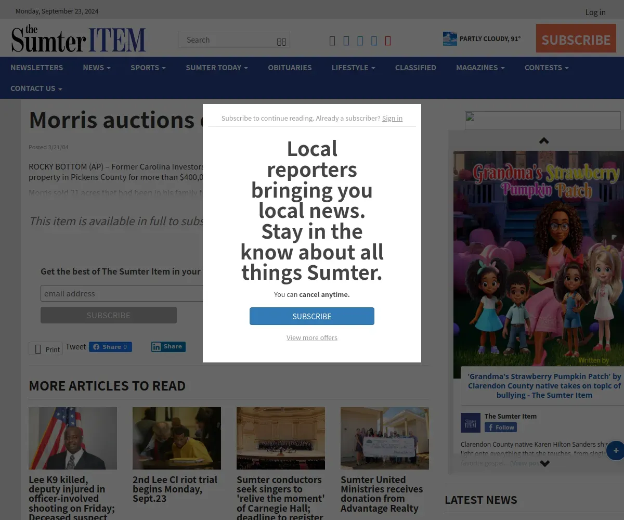Click the blue round plus button
The image size is (624, 520).
tap(616, 450)
